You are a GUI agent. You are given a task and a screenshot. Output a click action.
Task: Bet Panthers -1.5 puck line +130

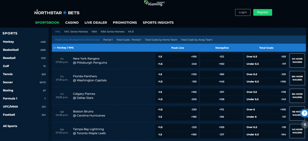click(x=177, y=74)
